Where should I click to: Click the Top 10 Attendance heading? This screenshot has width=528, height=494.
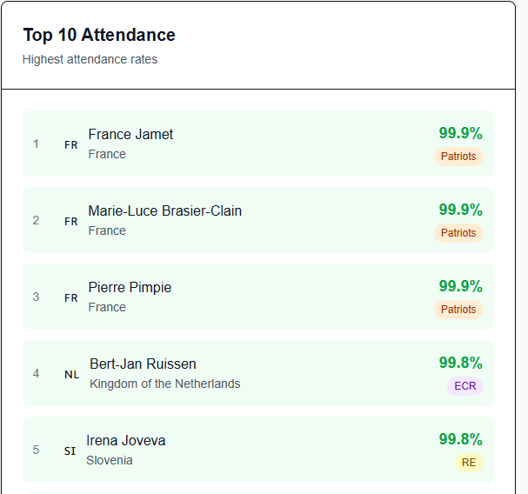point(99,35)
